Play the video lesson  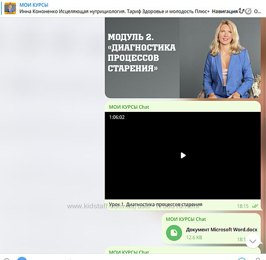pos(183,155)
